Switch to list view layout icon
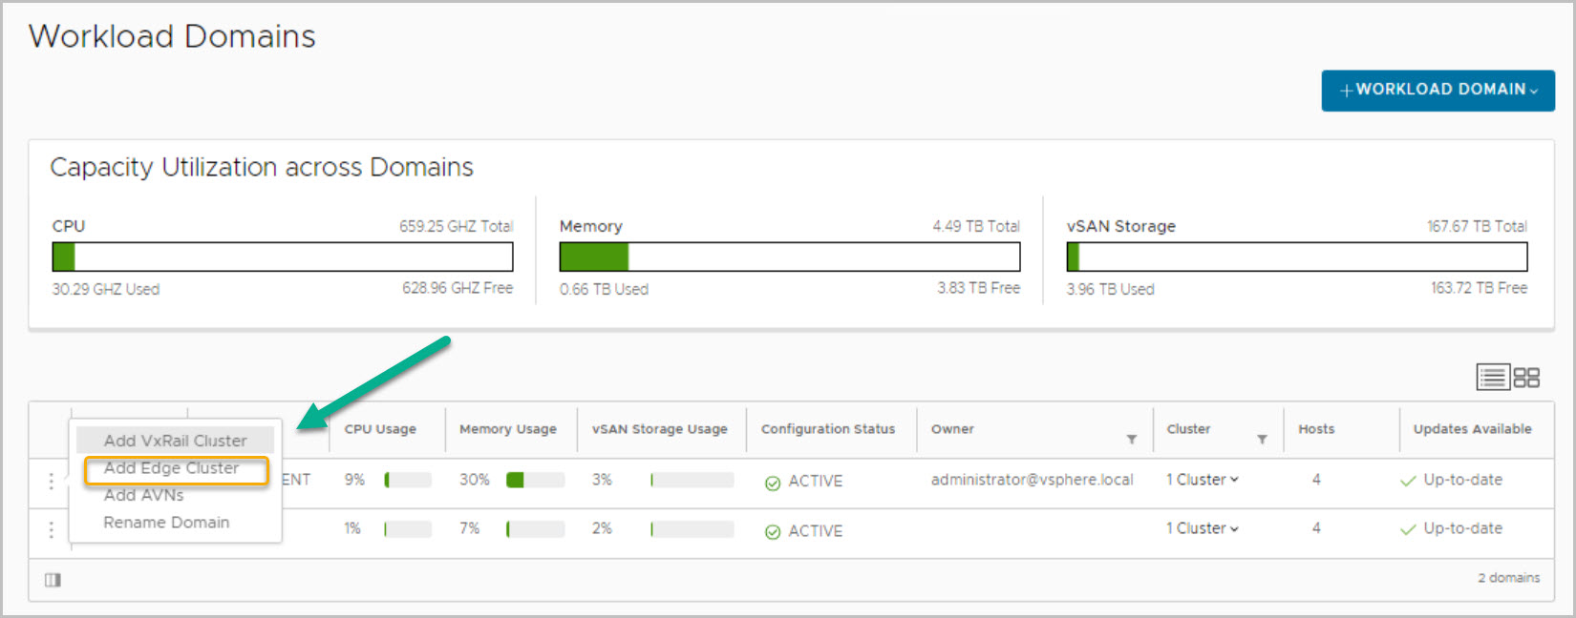Viewport: 1576px width, 618px height. pyautogui.click(x=1492, y=378)
